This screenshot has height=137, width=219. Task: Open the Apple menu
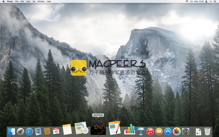(3, 1)
